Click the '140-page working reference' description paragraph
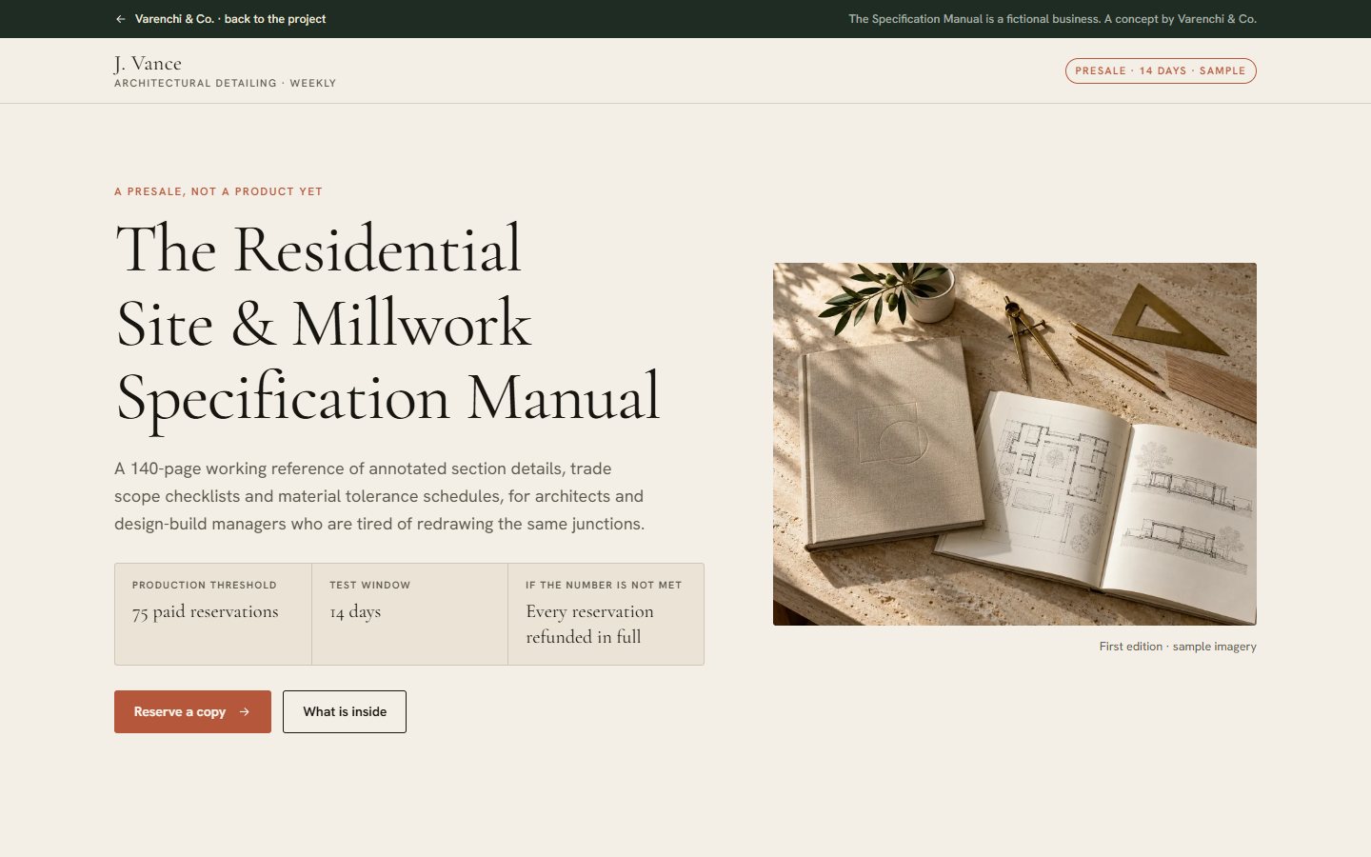This screenshot has height=857, width=1371. click(x=380, y=496)
